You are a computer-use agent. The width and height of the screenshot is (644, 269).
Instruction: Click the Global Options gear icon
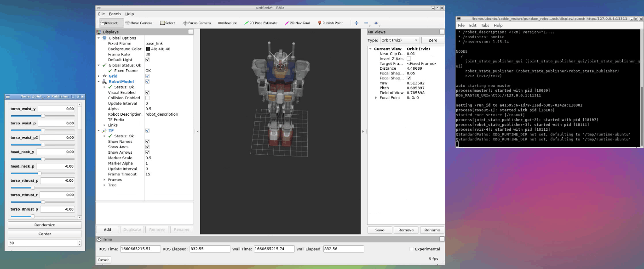point(104,38)
